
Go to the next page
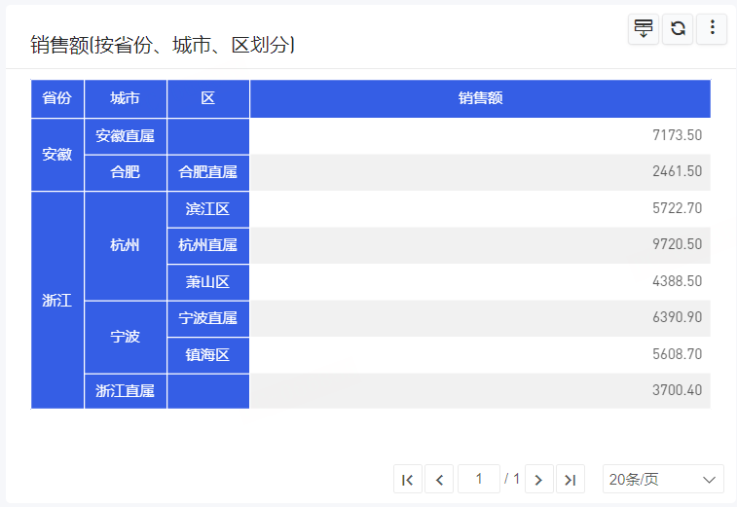coord(539,479)
